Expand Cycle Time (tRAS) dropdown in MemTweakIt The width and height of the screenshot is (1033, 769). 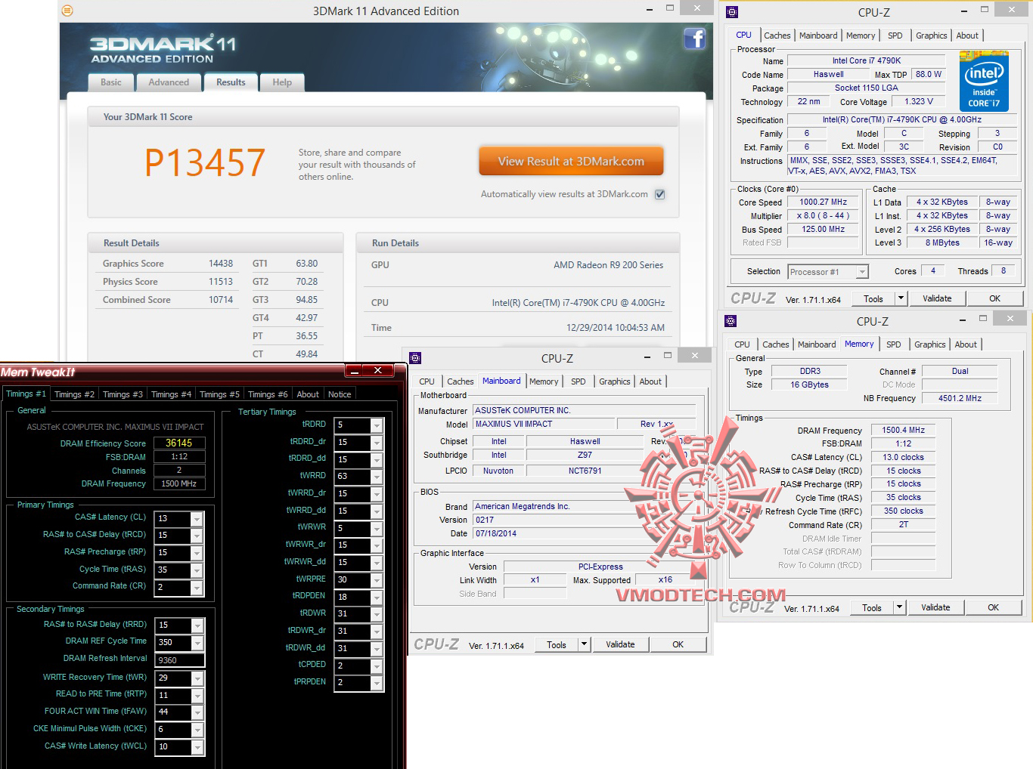click(x=197, y=570)
